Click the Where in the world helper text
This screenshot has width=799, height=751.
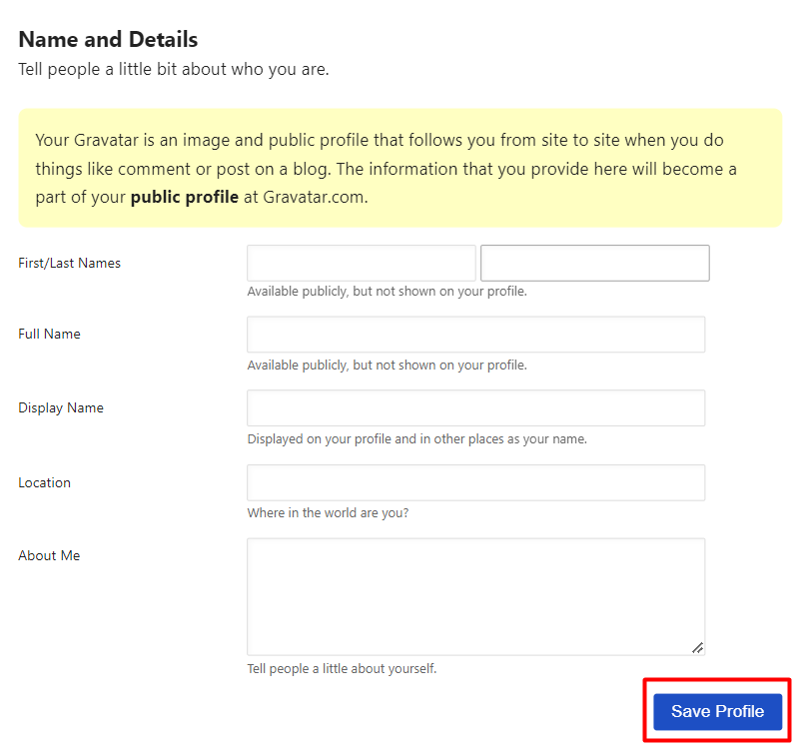coord(327,512)
